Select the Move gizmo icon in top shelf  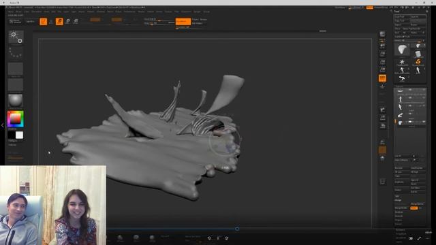tap(67, 21)
